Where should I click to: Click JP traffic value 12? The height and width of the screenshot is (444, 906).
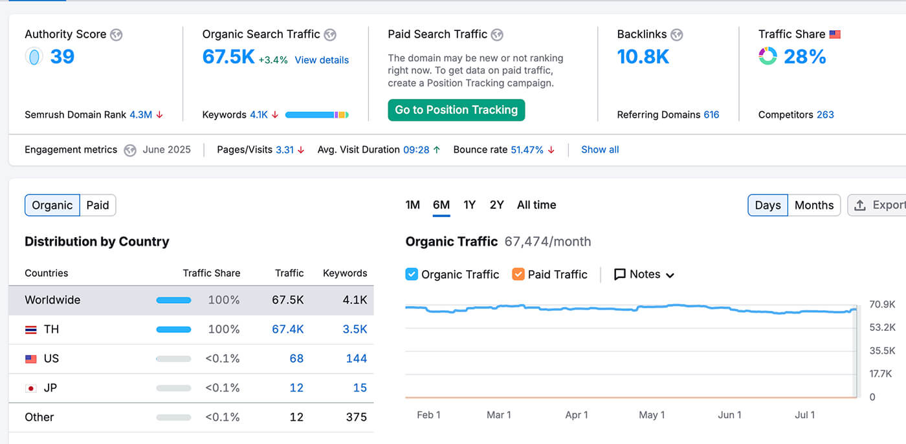(296, 388)
